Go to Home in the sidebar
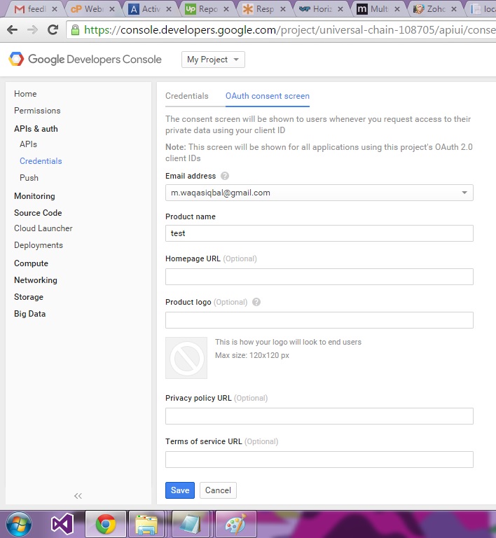This screenshot has height=538, width=496. point(25,94)
